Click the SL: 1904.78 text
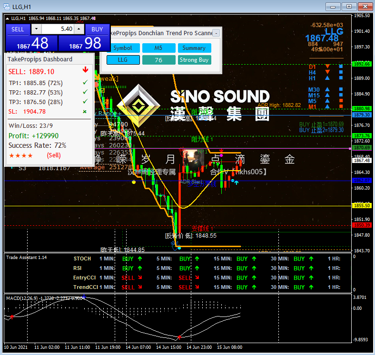The width and height of the screenshot is (375, 355). click(x=27, y=112)
